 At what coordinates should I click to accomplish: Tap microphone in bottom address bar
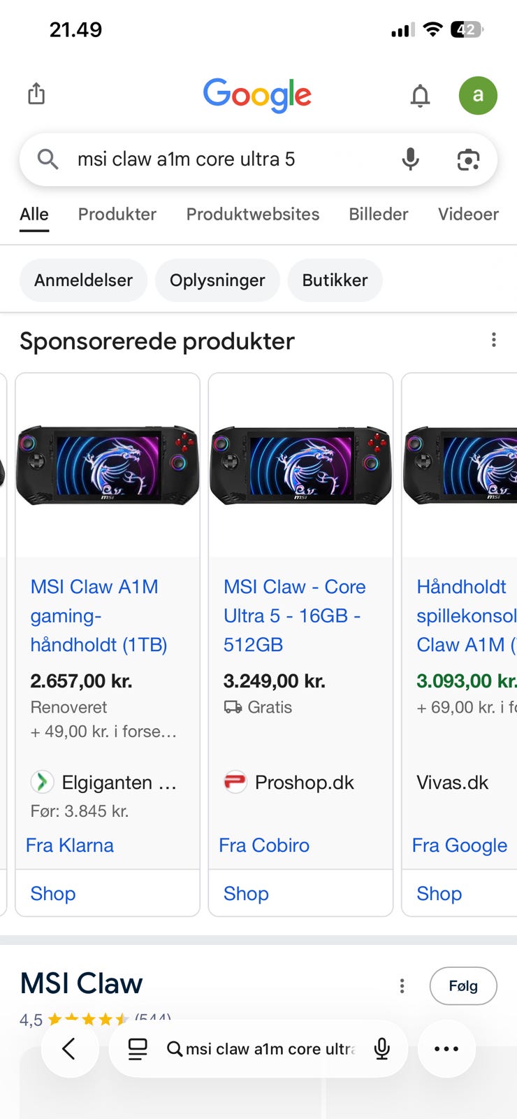382,1048
